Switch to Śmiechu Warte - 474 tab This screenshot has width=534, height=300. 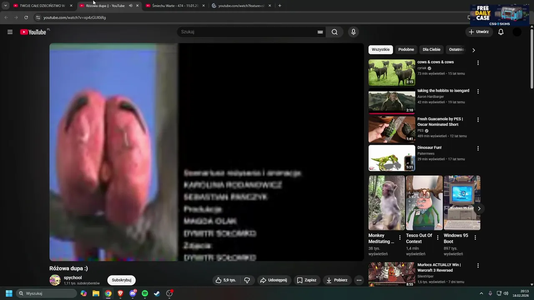pos(175,6)
